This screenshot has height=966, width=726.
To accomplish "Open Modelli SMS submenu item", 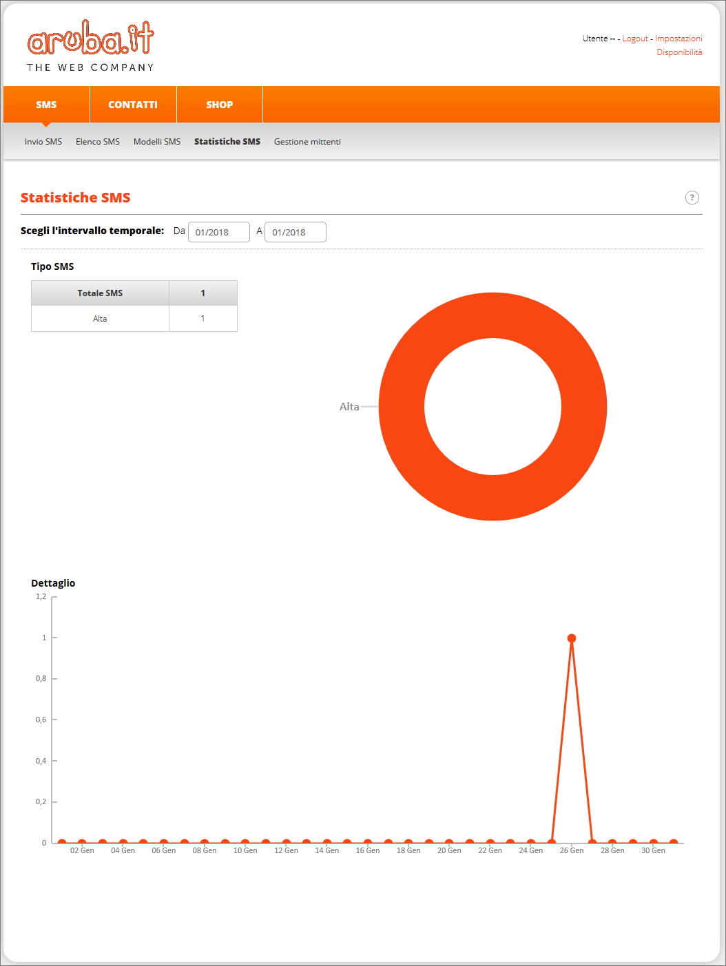I will pos(157,142).
